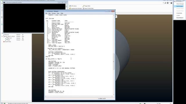This screenshot has width=186, height=104.
Task: Select PN_BOLT_HOLE pattern in model tree
Action: [x=9, y=36]
